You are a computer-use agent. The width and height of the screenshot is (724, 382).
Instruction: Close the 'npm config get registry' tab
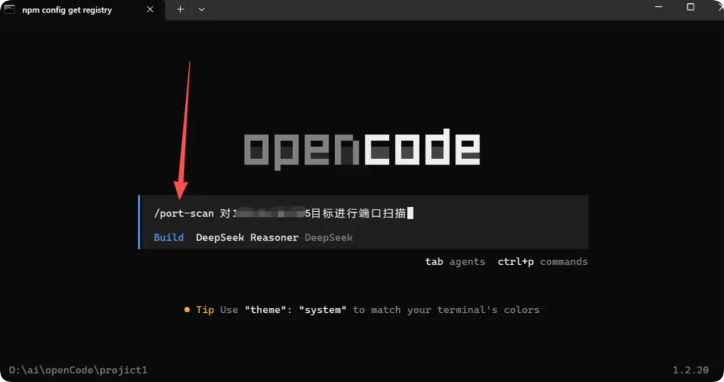tap(150, 9)
